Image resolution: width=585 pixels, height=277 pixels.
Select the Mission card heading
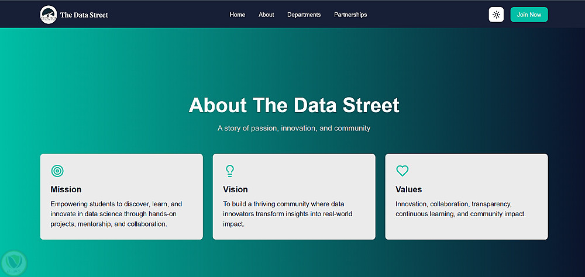click(66, 189)
